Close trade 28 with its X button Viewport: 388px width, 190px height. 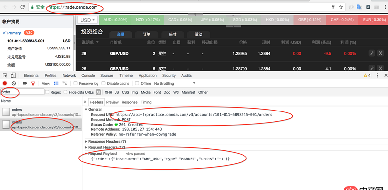(x=380, y=53)
